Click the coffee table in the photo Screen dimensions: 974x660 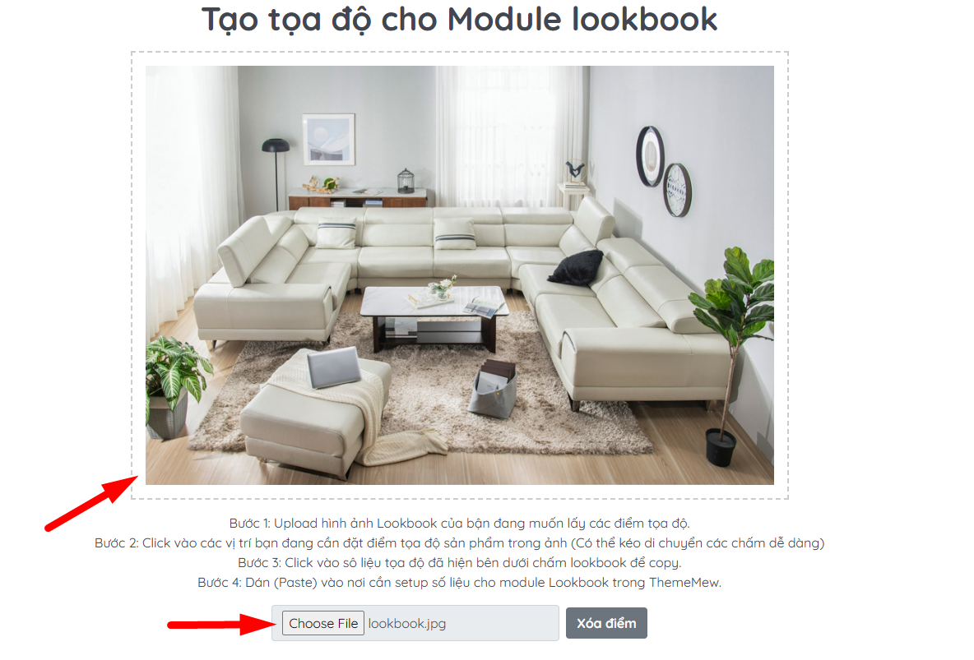coord(435,317)
